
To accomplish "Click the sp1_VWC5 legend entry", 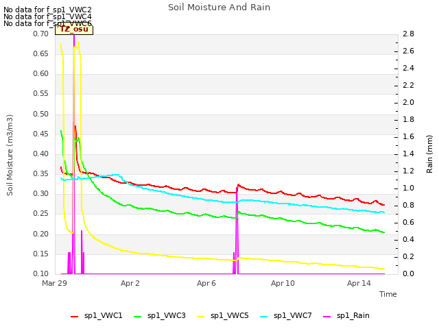I will (x=222, y=315).
